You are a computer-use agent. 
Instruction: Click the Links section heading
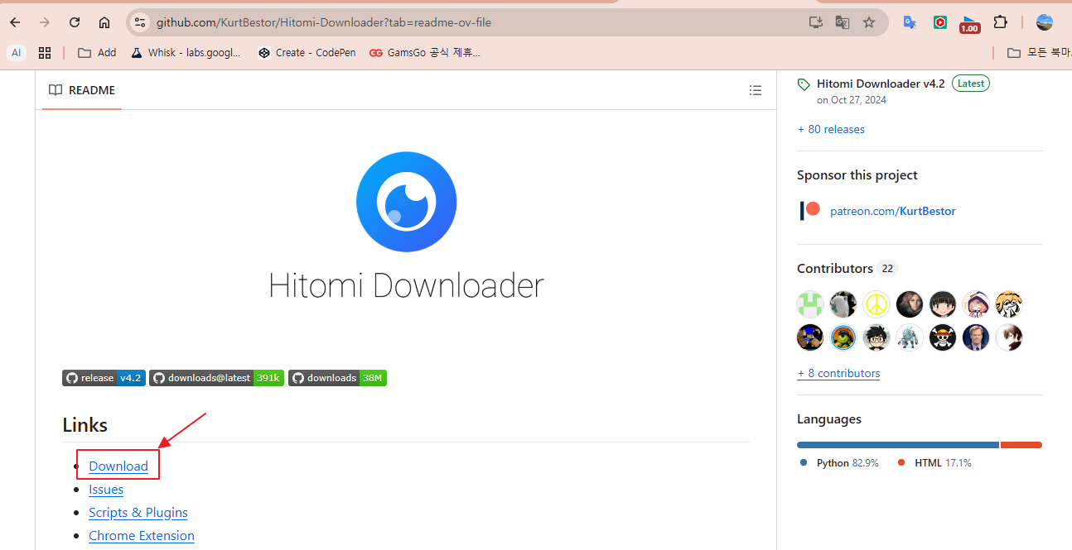85,425
